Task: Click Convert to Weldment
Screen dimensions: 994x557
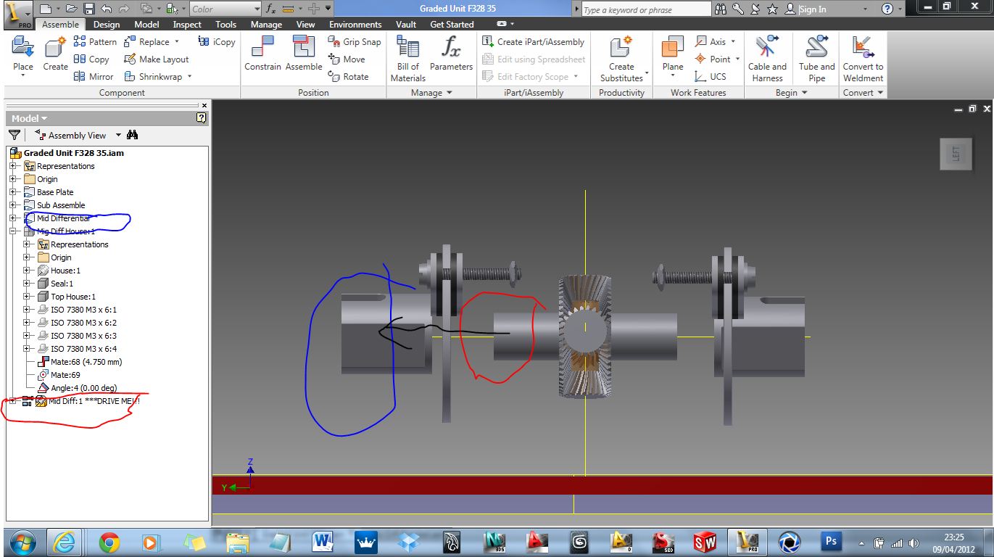Action: [x=863, y=59]
